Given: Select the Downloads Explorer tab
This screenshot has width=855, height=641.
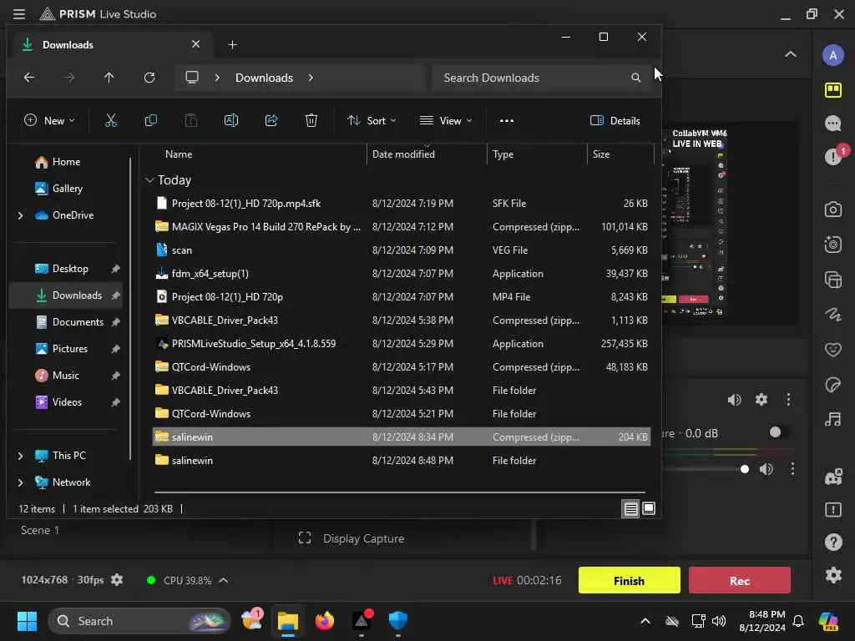Looking at the screenshot, I should pyautogui.click(x=112, y=45).
